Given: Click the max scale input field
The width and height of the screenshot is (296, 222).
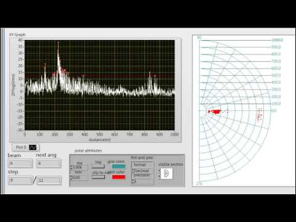Looking at the screenshot, I should pos(80,168).
